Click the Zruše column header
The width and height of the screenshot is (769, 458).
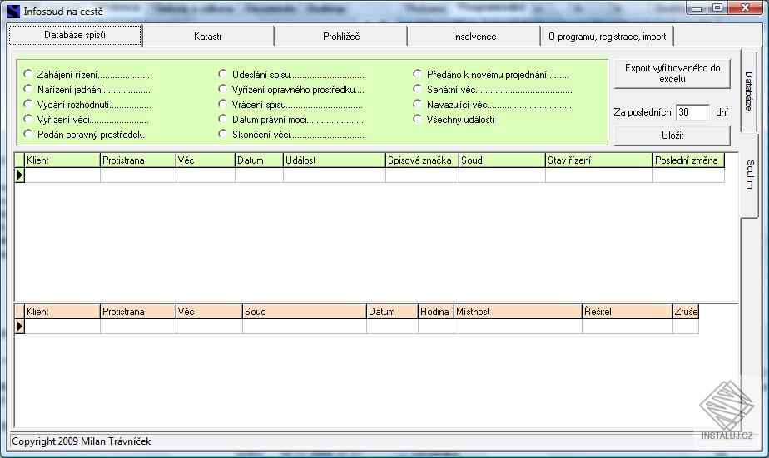click(686, 312)
